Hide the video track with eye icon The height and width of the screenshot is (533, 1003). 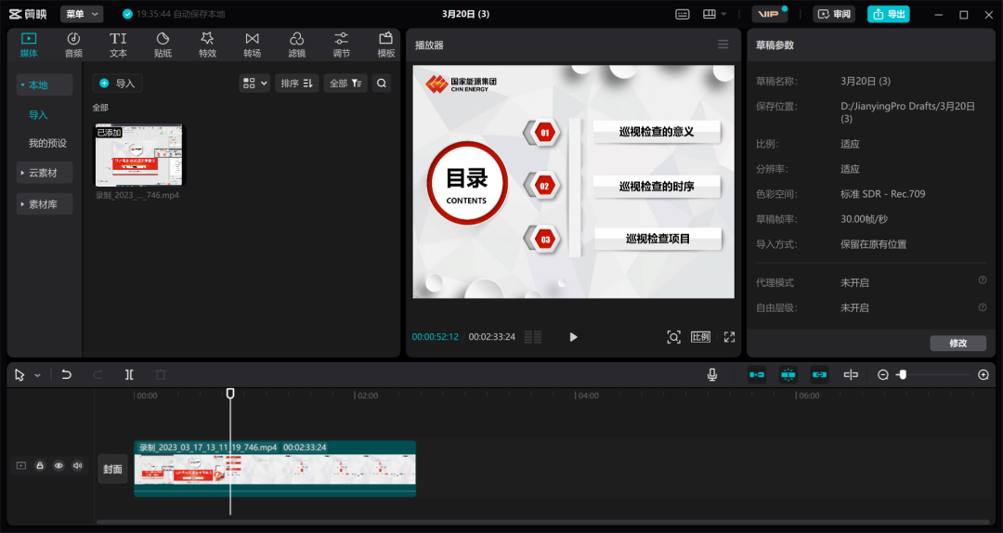(x=59, y=465)
